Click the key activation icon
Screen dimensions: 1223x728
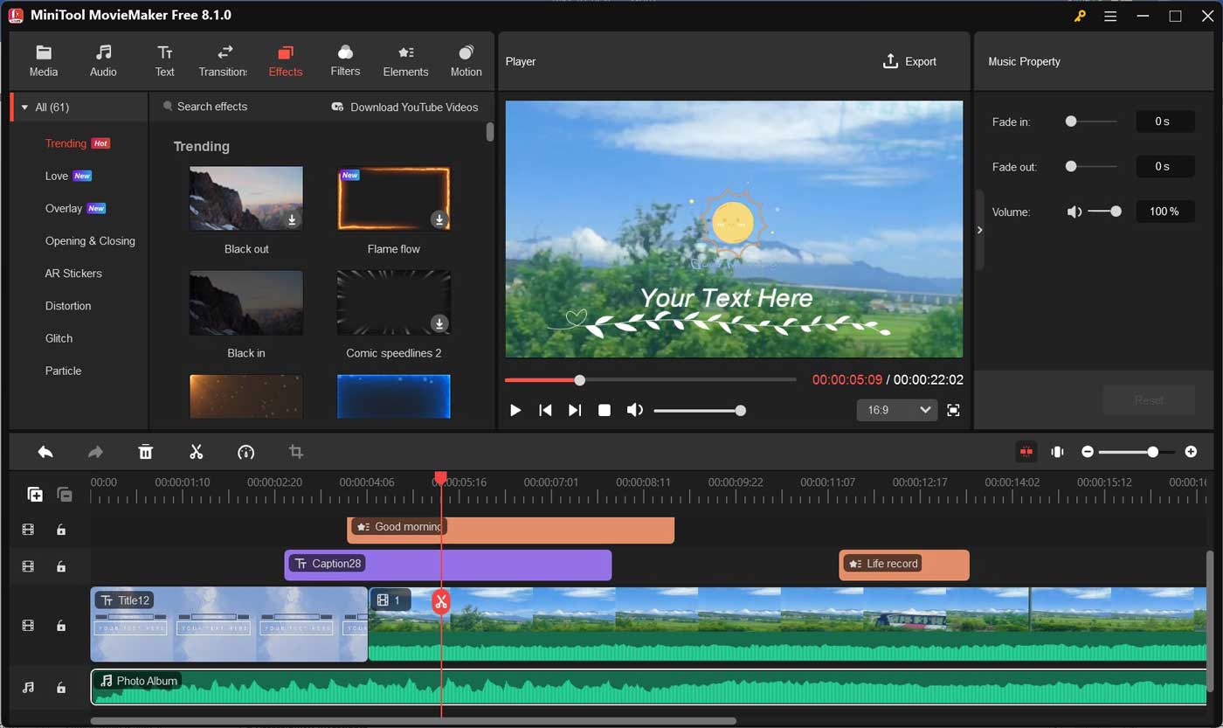[1081, 16]
